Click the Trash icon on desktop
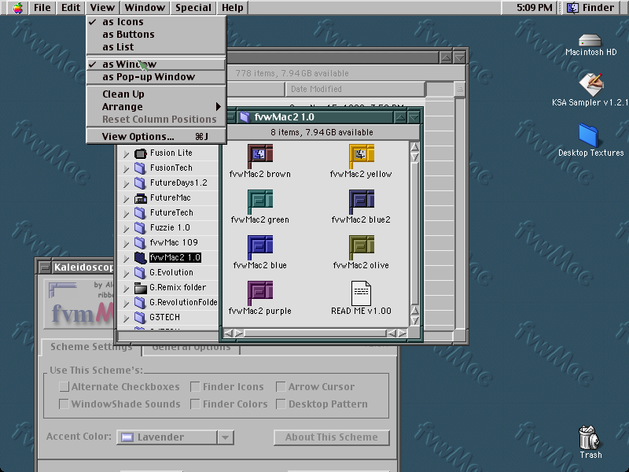Viewport: 629px width, 472px height. (589, 437)
